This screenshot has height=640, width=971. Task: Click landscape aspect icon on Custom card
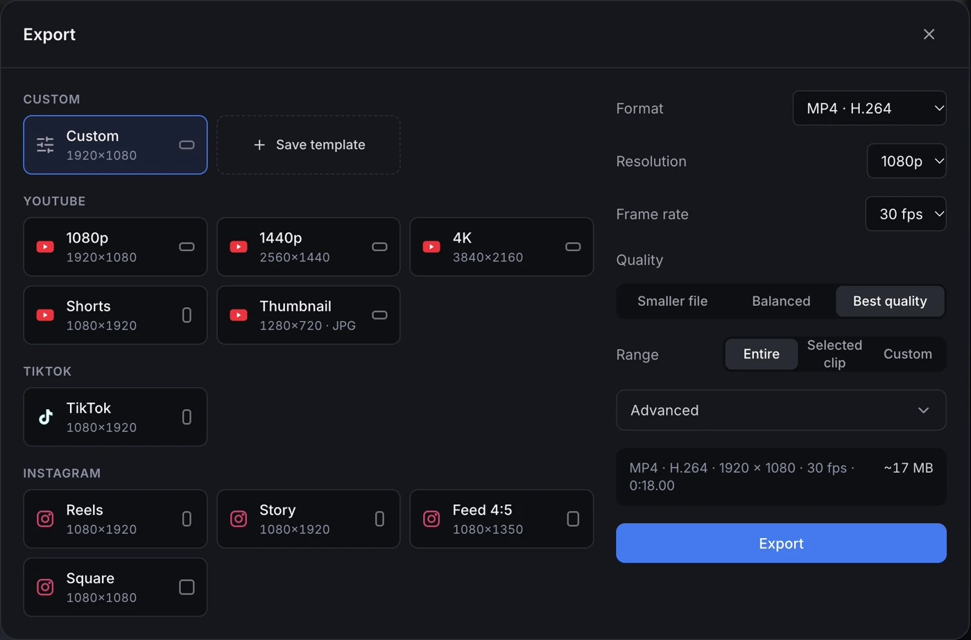coord(187,145)
